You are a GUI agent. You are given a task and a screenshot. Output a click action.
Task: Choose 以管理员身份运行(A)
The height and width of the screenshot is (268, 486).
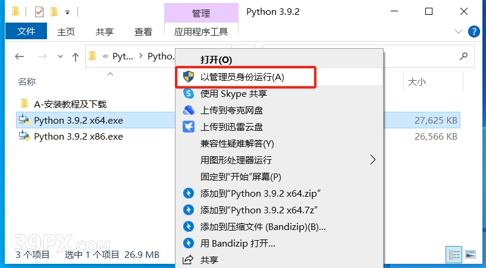click(279, 77)
